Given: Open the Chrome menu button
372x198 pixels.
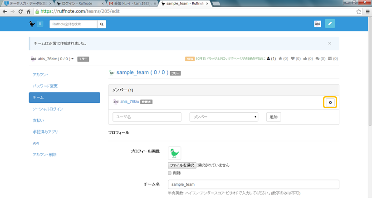Looking at the screenshot, I should 367,11.
